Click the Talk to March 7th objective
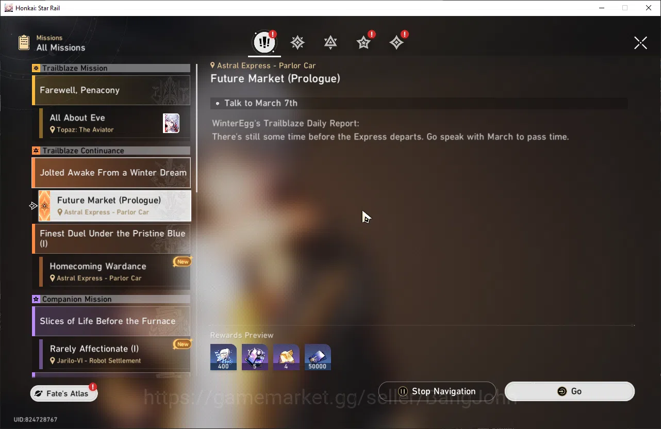 [x=419, y=103]
